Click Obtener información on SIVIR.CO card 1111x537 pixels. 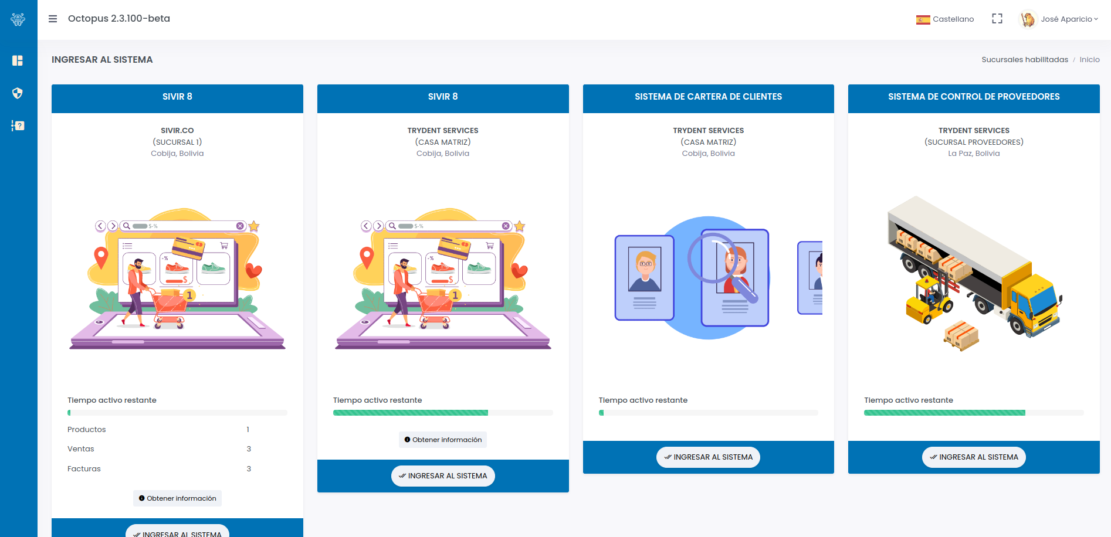click(177, 498)
